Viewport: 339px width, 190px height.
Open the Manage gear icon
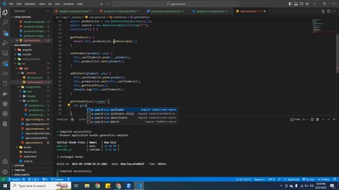pos(5,172)
